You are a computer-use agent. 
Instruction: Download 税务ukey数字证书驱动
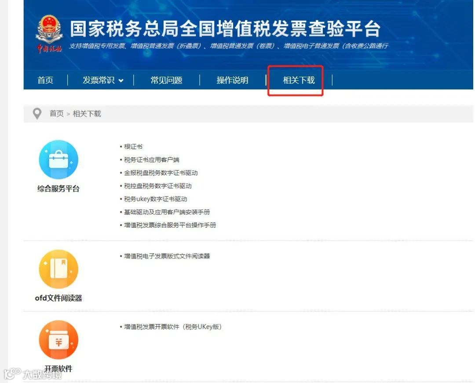155,199
